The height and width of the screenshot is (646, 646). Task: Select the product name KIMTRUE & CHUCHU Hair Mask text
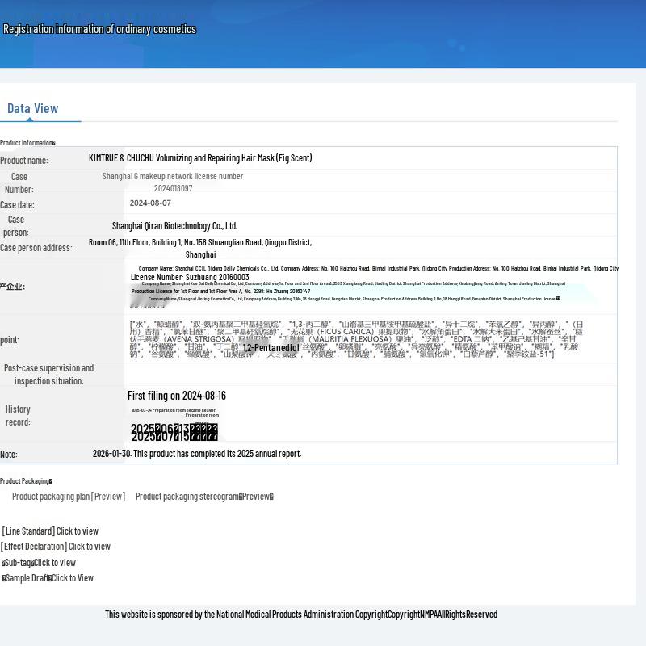pyautogui.click(x=200, y=158)
